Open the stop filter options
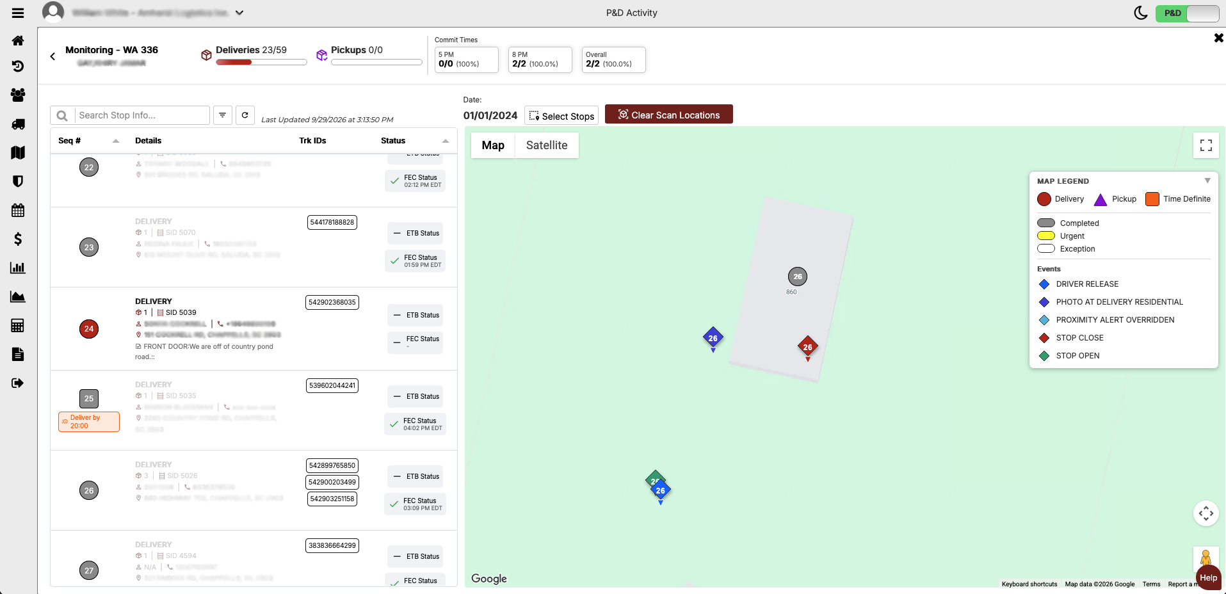This screenshot has height=594, width=1226. pyautogui.click(x=222, y=115)
